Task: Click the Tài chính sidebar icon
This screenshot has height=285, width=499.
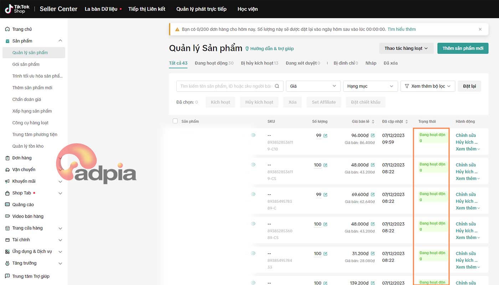Action: pyautogui.click(x=7, y=240)
